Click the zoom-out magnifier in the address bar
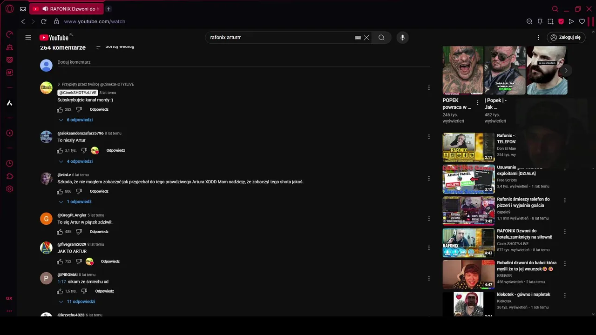Viewport: 596px width, 335px height. click(529, 21)
